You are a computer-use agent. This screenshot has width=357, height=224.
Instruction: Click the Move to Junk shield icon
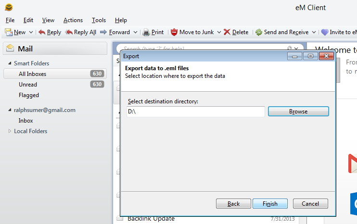click(174, 32)
